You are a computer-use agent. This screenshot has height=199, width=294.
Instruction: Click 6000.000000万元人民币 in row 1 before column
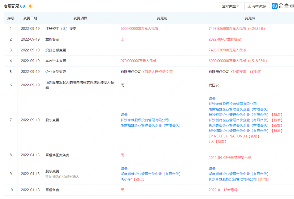[139, 29]
